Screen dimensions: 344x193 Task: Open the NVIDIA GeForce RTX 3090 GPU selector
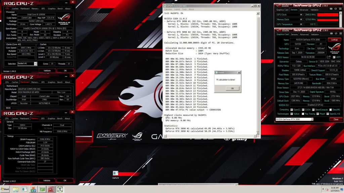click(294, 119)
